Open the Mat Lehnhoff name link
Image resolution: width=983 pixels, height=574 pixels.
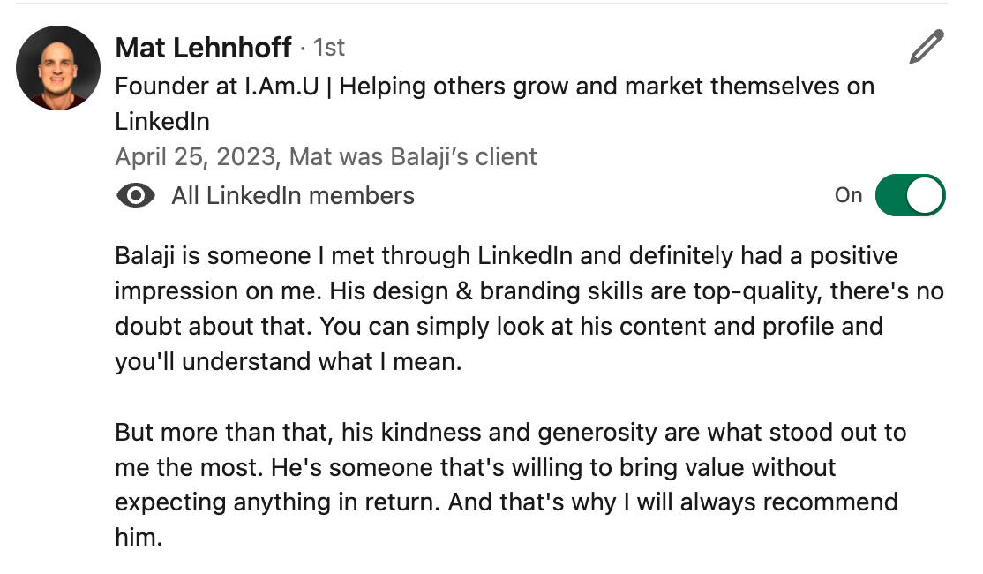coord(203,47)
